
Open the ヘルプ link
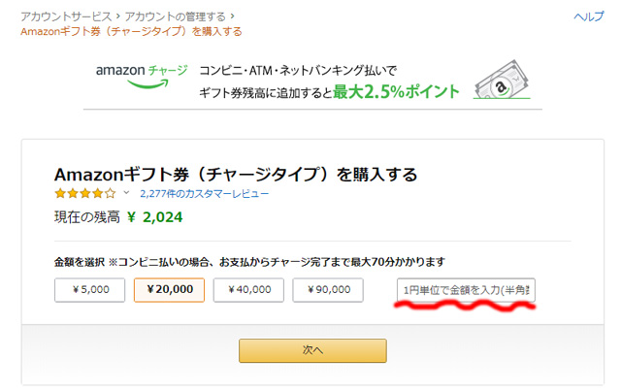click(589, 17)
